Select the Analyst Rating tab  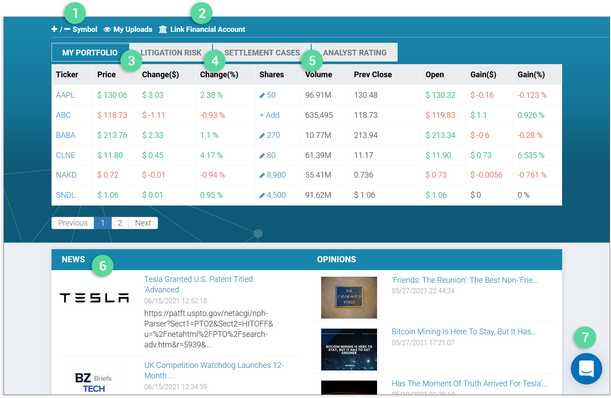[x=354, y=53]
